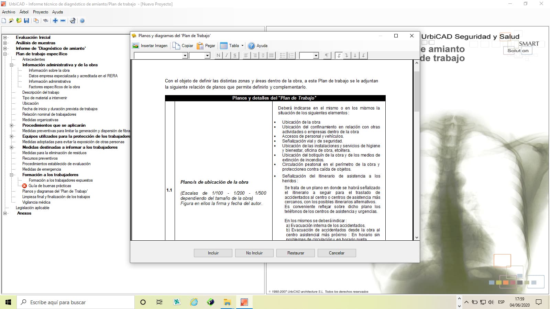
Task: Collapse Formación a los trabajadores node
Action: pos(12,175)
